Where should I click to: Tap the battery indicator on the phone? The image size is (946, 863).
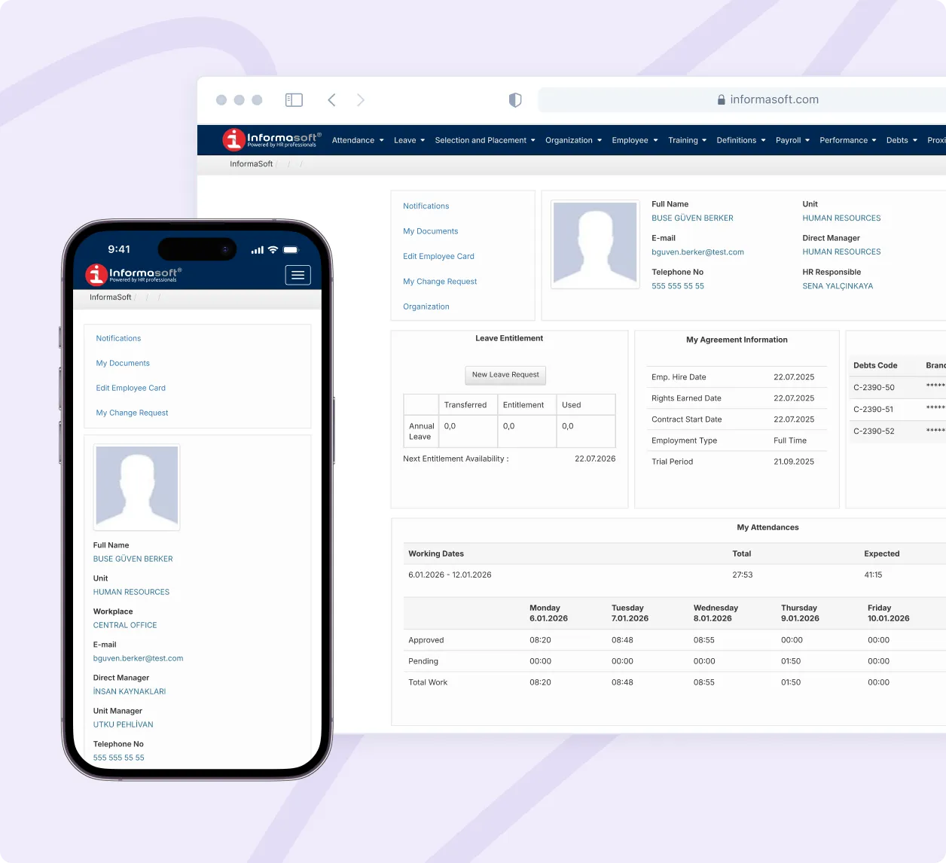point(289,249)
